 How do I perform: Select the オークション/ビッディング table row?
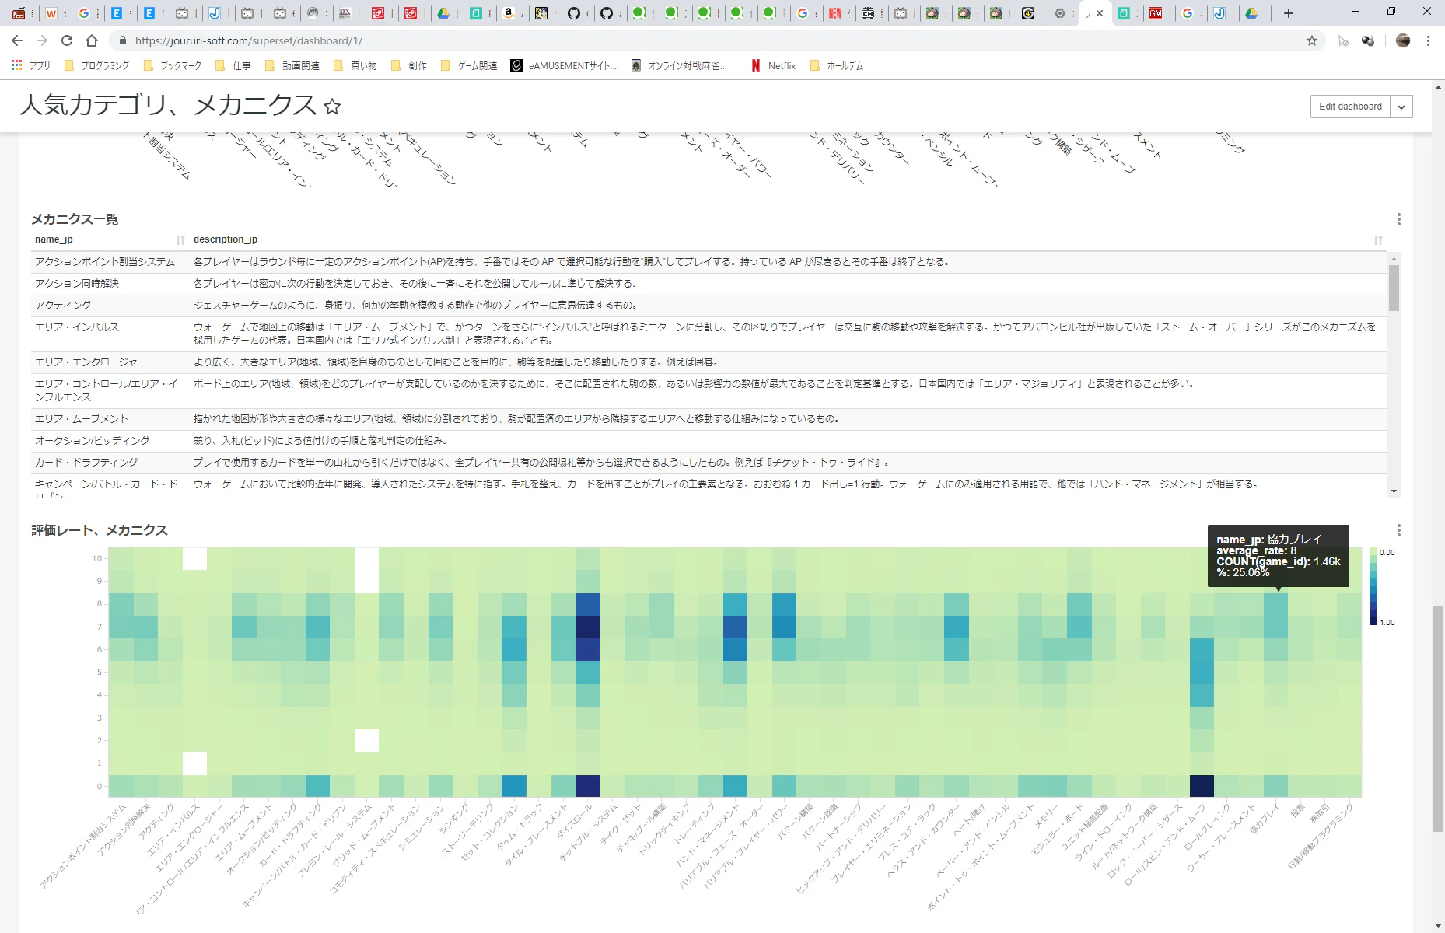pos(709,441)
